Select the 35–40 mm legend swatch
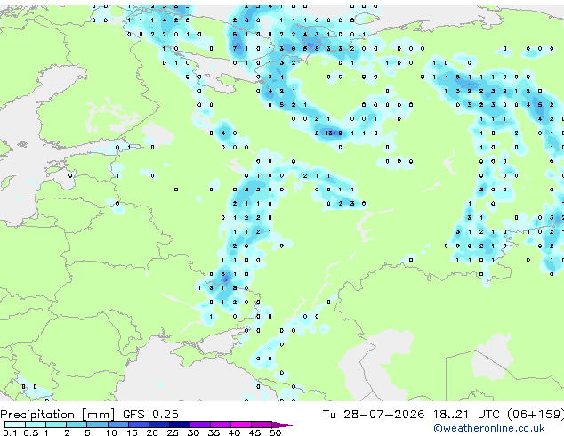Viewport: 564px width, 436px height. 221,424
